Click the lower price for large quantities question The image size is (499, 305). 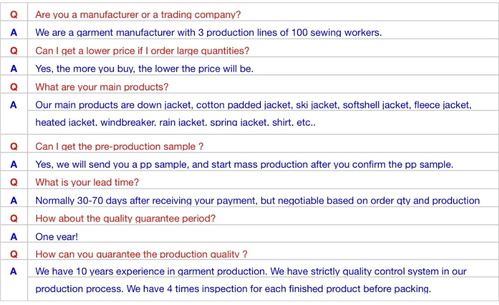tap(142, 50)
